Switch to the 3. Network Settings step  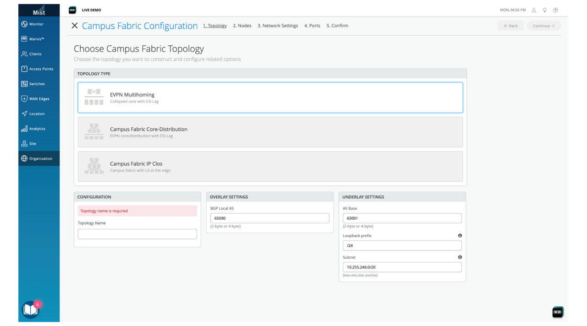(x=277, y=26)
